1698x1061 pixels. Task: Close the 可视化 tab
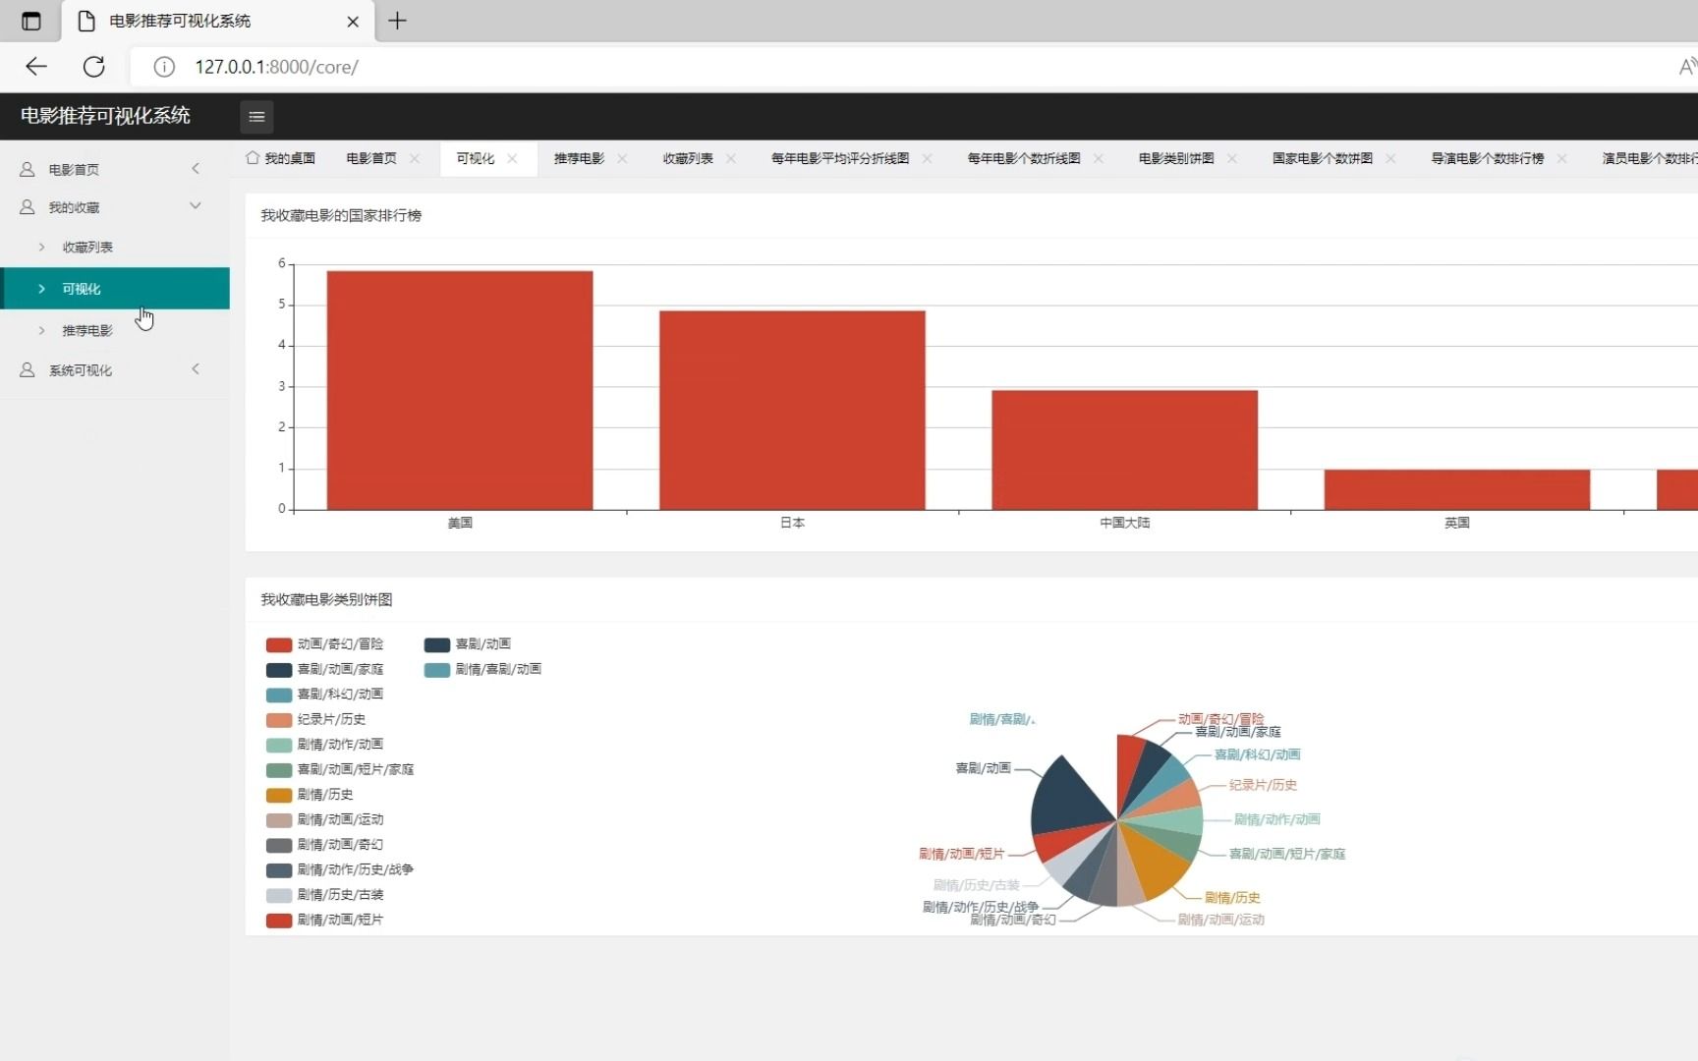(x=512, y=158)
